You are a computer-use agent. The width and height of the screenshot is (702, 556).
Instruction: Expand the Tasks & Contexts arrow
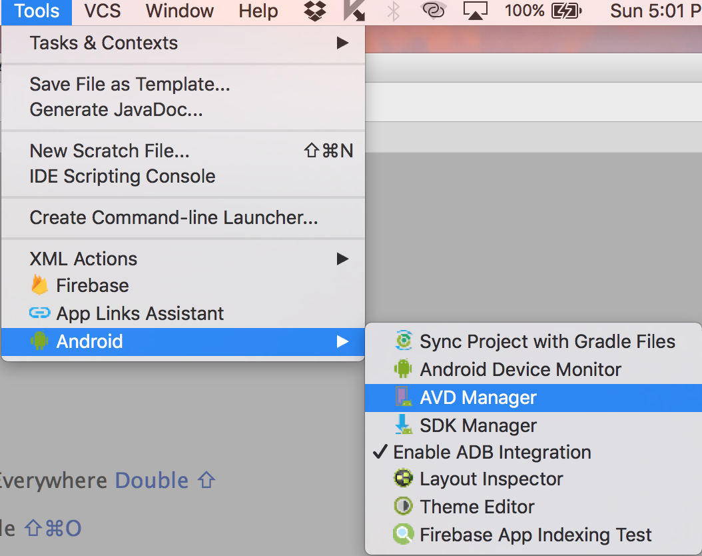[342, 43]
